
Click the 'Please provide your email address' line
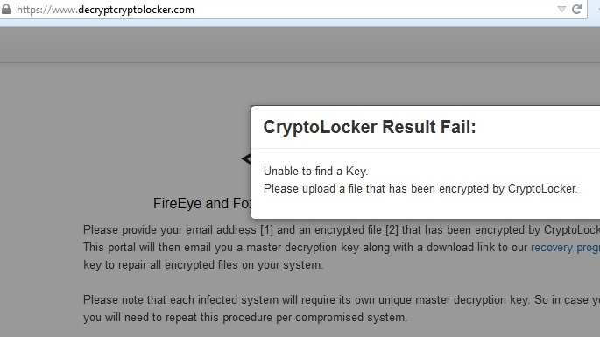pos(342,230)
